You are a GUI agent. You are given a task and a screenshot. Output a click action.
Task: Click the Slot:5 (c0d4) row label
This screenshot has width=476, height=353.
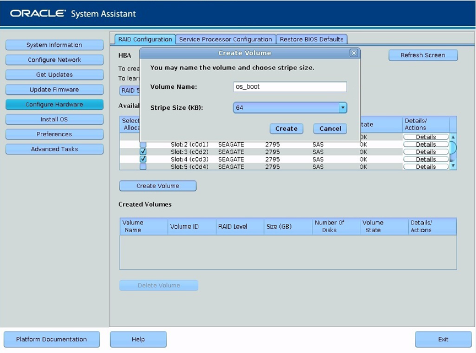pyautogui.click(x=190, y=167)
